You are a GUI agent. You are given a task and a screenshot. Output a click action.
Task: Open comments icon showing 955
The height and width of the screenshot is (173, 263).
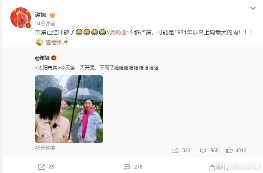pos(203,150)
